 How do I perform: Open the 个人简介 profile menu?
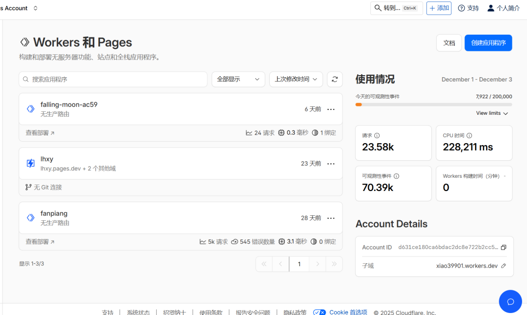pyautogui.click(x=504, y=8)
